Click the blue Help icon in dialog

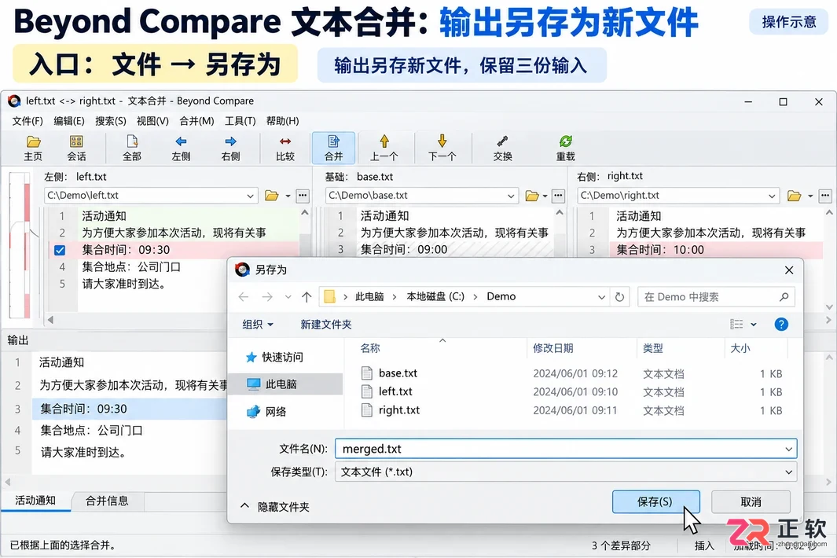781,324
